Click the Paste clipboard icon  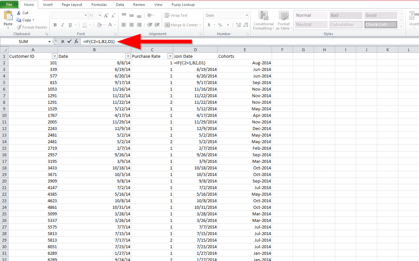pos(8,15)
